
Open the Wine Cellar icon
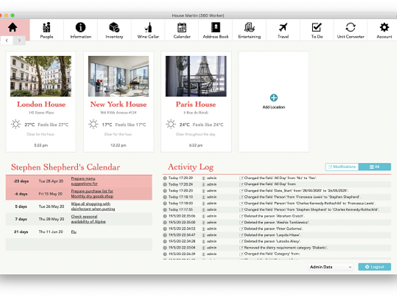point(148,28)
